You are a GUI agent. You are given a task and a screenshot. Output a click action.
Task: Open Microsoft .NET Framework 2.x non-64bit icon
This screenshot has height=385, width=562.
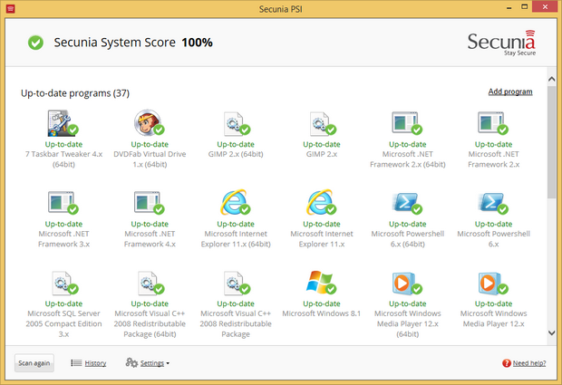coord(493,123)
